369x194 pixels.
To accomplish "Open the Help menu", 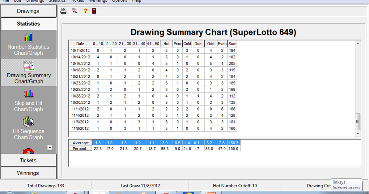I will [136, 1].
